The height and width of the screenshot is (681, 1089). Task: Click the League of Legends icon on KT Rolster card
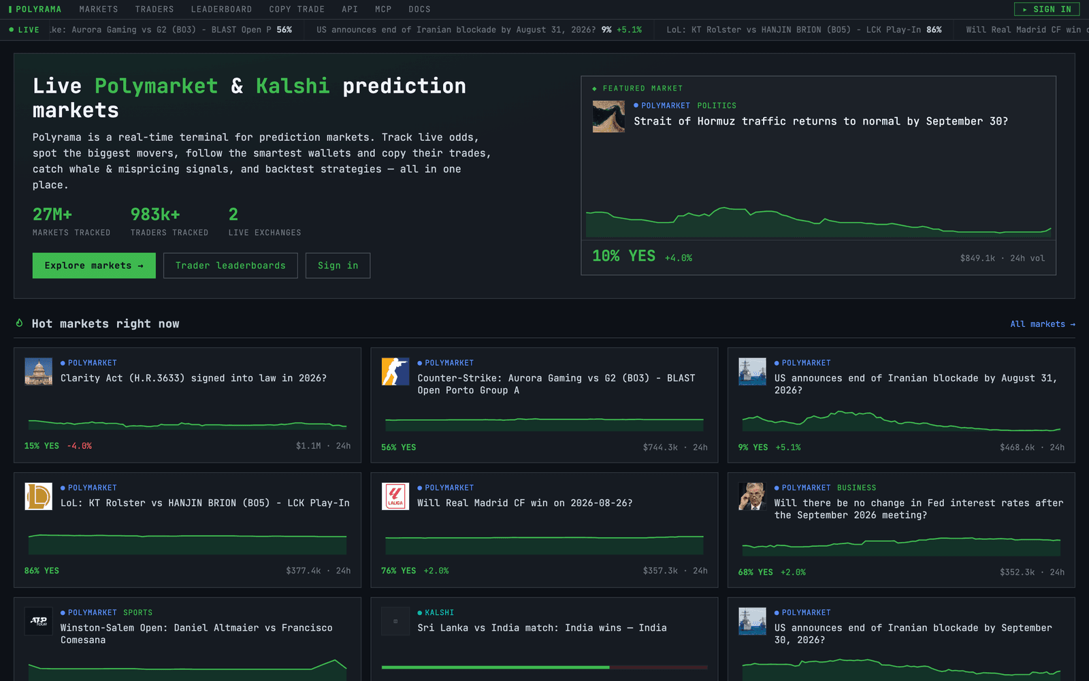[x=39, y=496]
